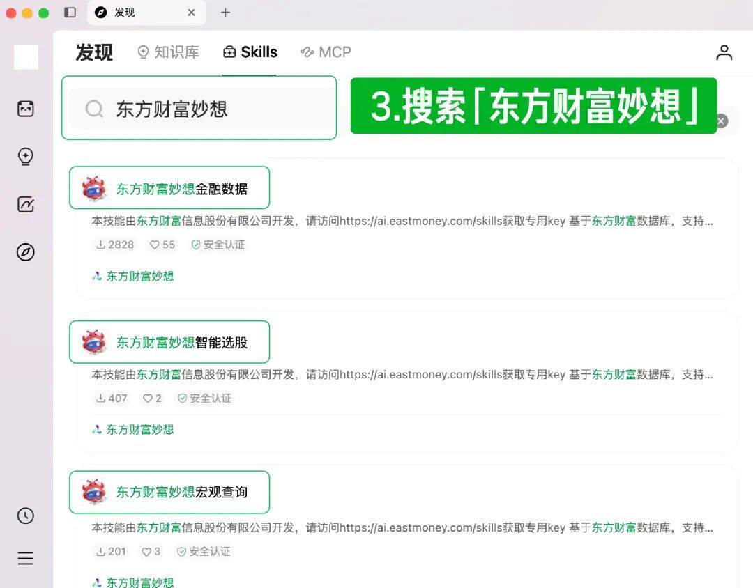Toggle the sidebar panel icon in title bar

click(x=70, y=12)
